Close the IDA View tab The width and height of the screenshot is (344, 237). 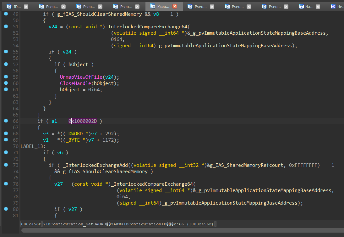pyautogui.click(x=26, y=6)
